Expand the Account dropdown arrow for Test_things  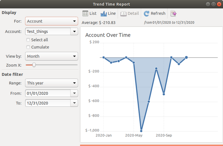tap(74, 31)
